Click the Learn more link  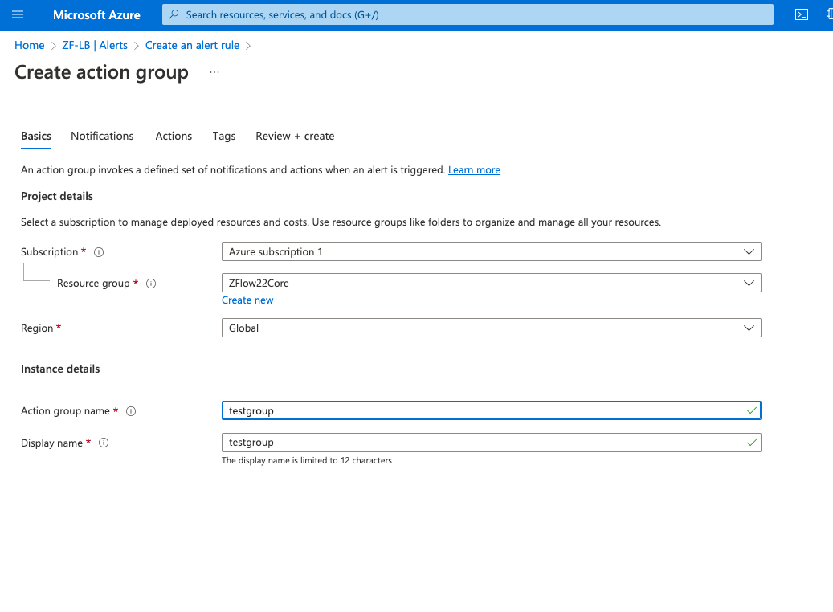coord(474,170)
